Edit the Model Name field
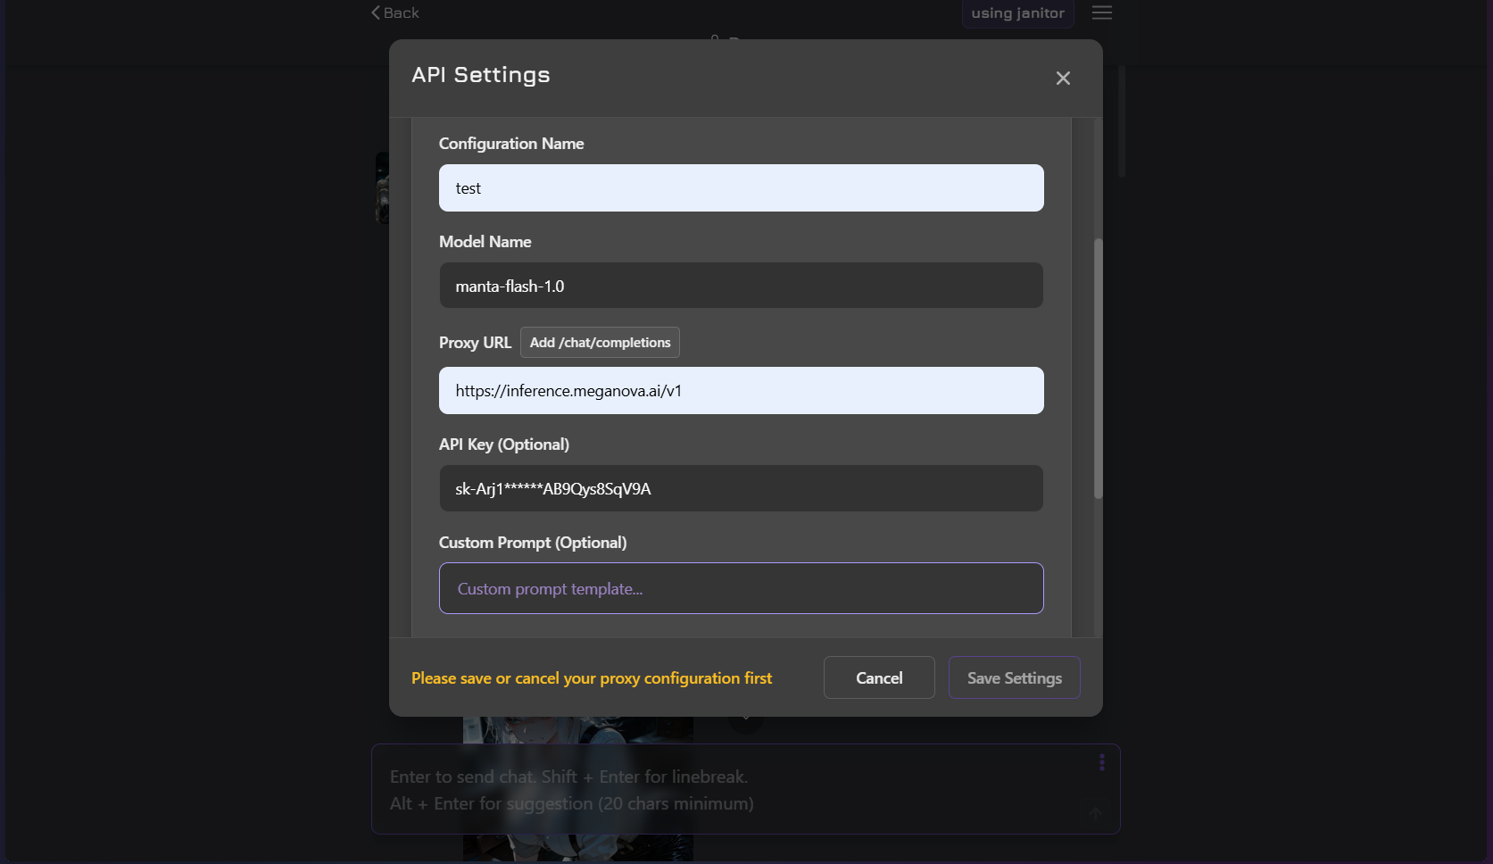 (x=741, y=287)
